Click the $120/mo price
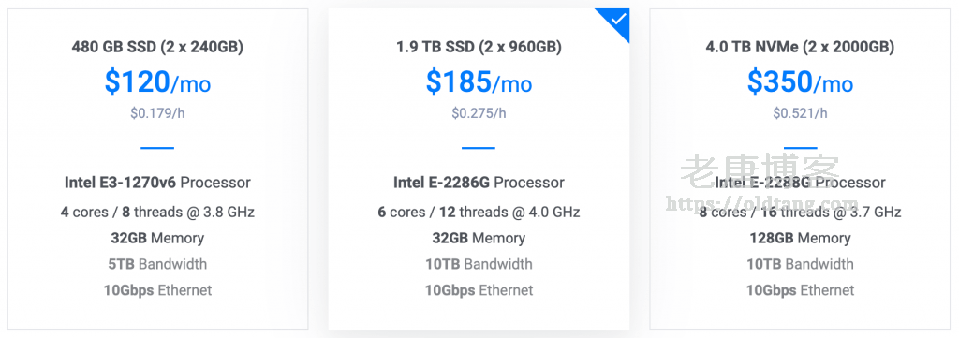 (157, 81)
